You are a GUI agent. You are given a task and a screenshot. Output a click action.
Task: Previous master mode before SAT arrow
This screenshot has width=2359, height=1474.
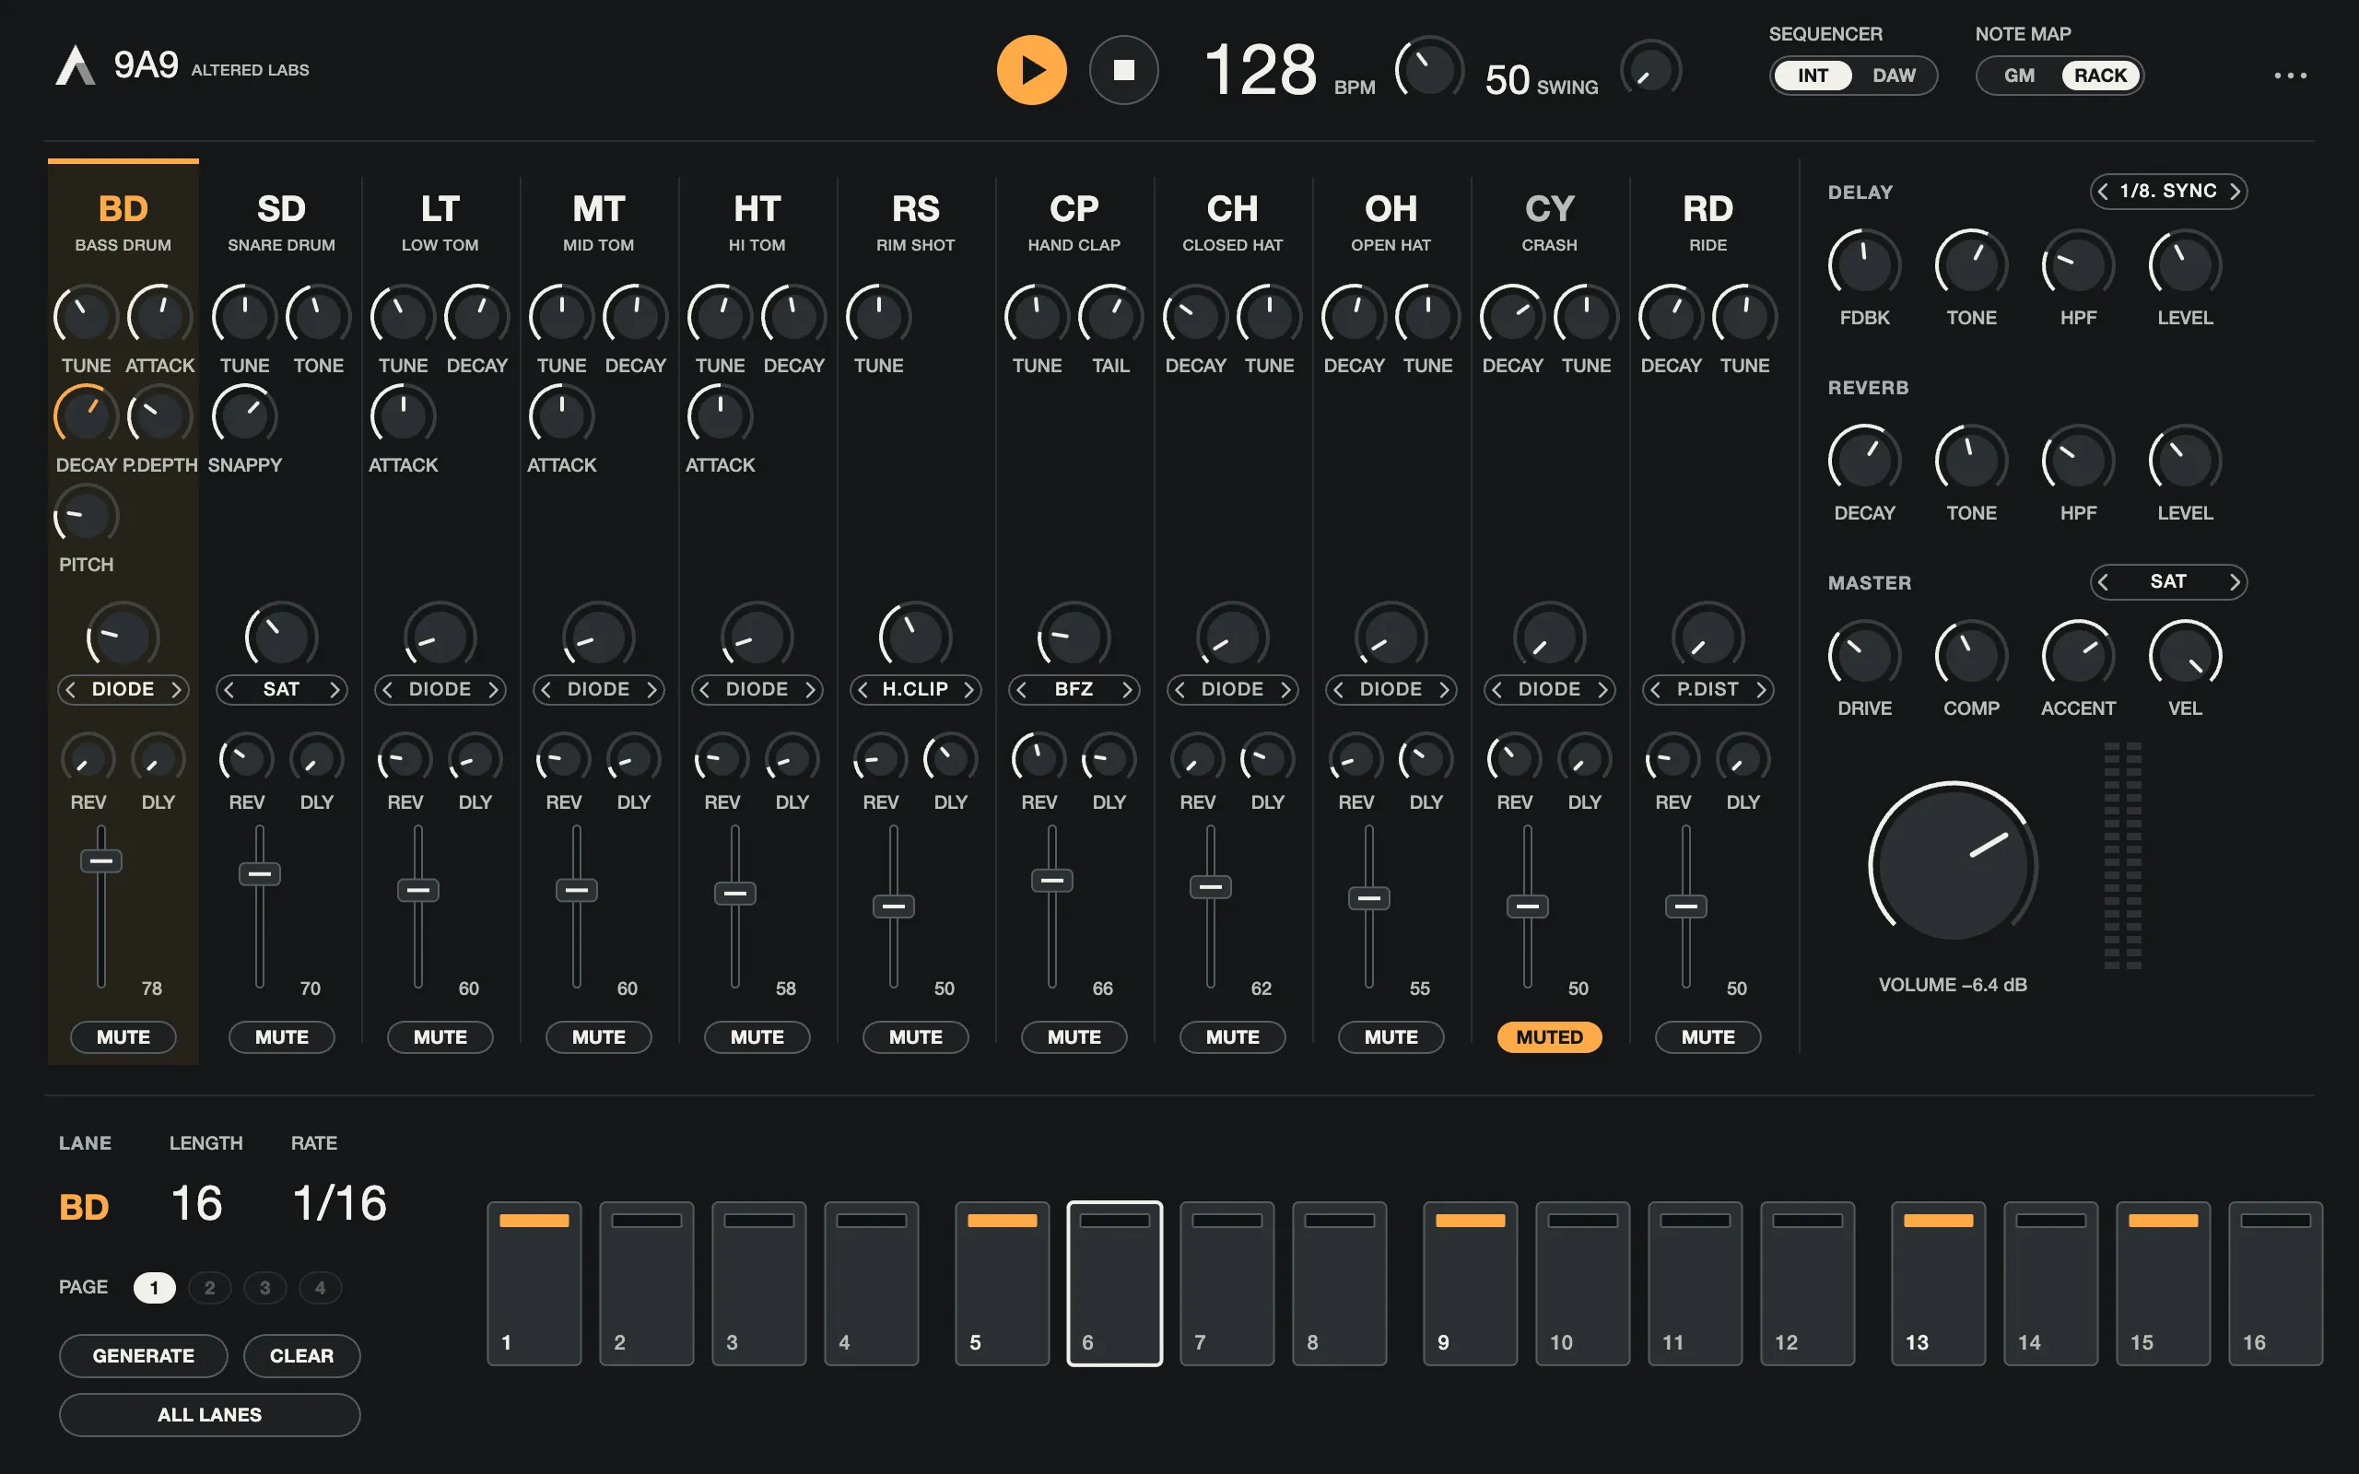(x=2104, y=582)
